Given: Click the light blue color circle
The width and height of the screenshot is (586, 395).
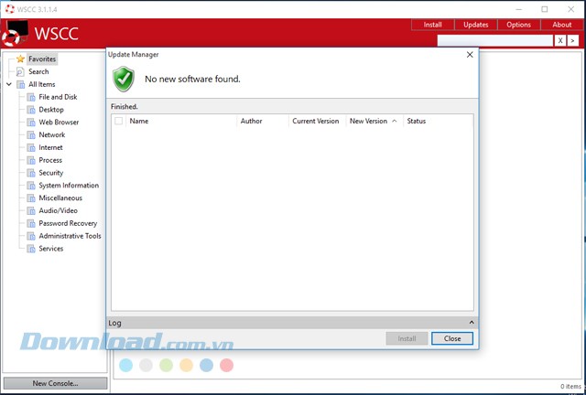Looking at the screenshot, I should pyautogui.click(x=126, y=365).
